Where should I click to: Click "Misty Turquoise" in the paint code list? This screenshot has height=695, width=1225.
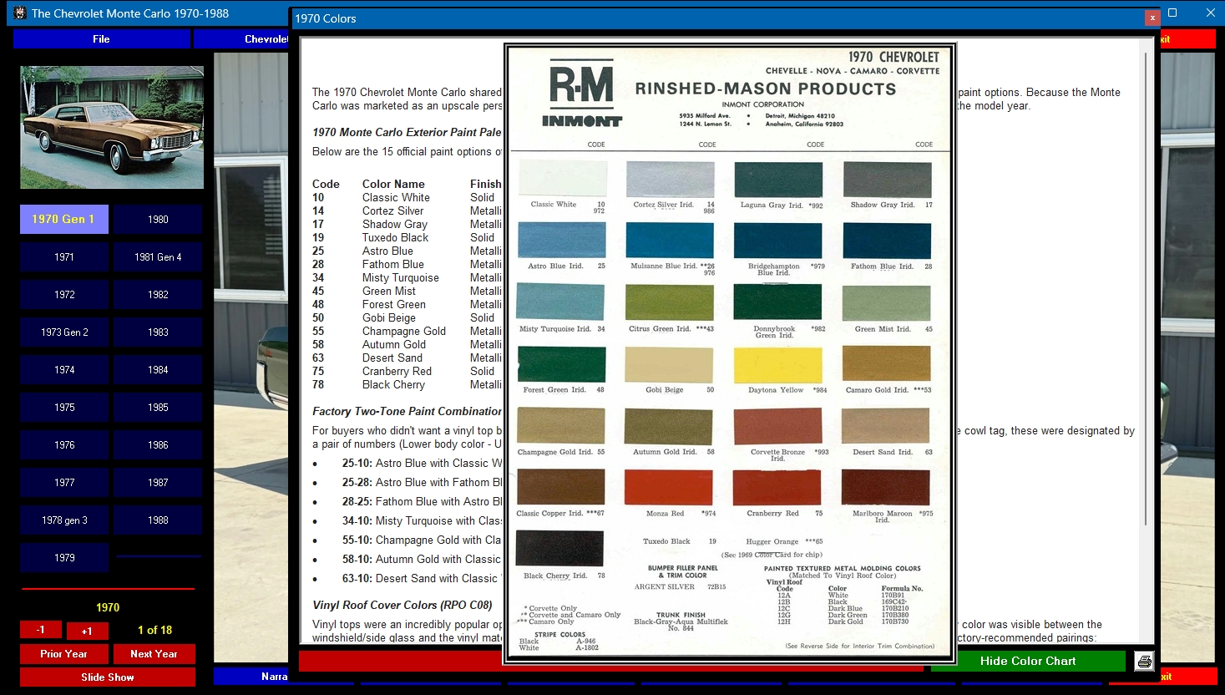pos(400,277)
